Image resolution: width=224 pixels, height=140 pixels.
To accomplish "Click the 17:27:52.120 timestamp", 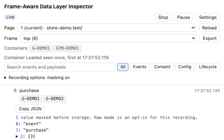I will (x=207, y=91).
